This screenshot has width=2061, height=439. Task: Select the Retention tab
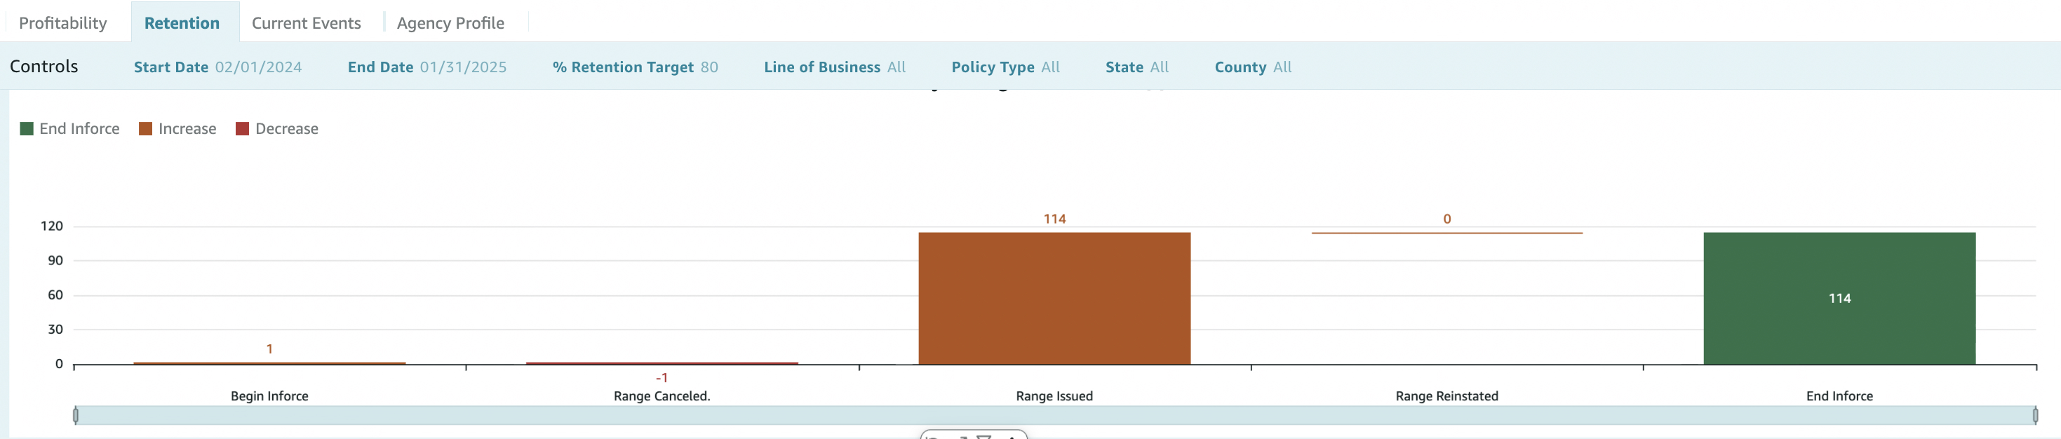[x=182, y=23]
